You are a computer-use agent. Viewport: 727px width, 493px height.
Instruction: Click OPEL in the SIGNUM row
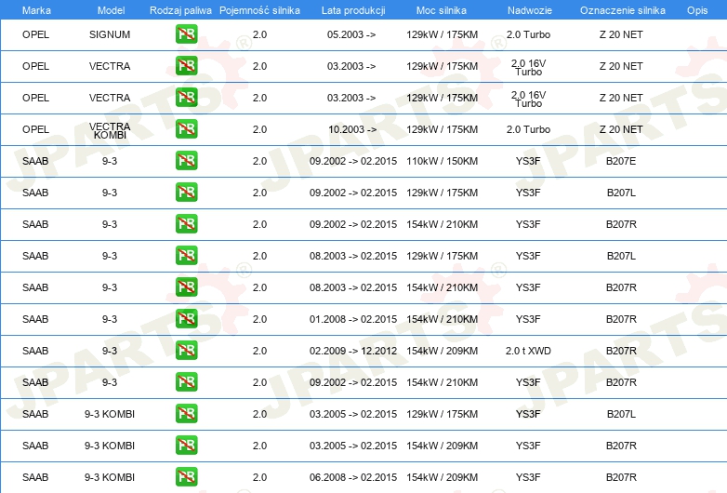click(x=35, y=34)
